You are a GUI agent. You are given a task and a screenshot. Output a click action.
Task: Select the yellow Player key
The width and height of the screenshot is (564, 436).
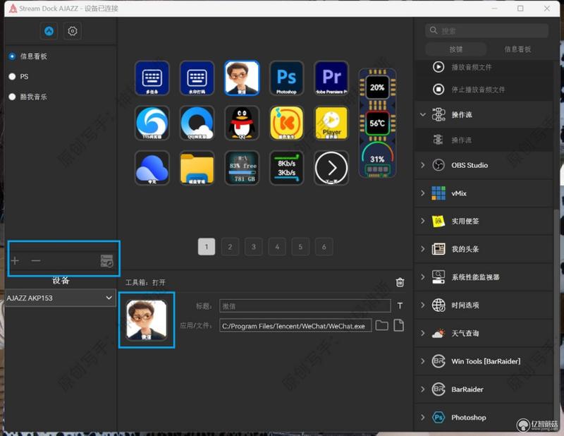pyautogui.click(x=331, y=123)
